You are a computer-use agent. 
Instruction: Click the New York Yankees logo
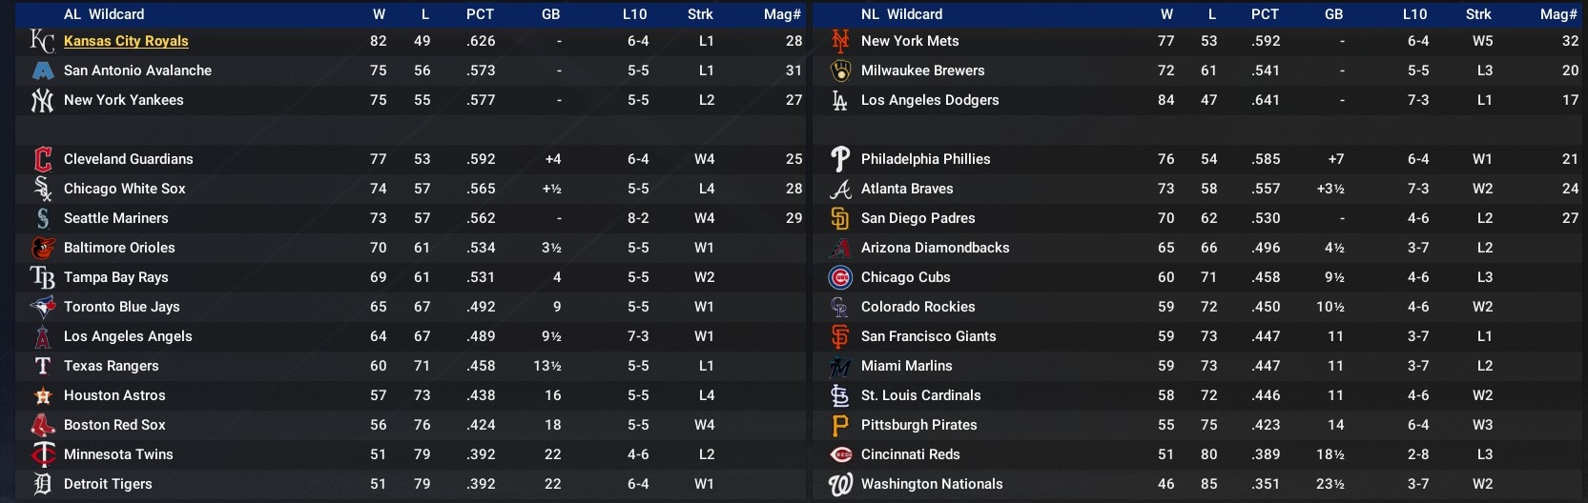pos(42,100)
